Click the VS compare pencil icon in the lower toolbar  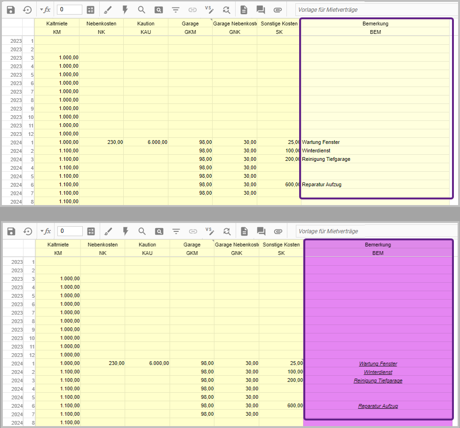pos(209,230)
